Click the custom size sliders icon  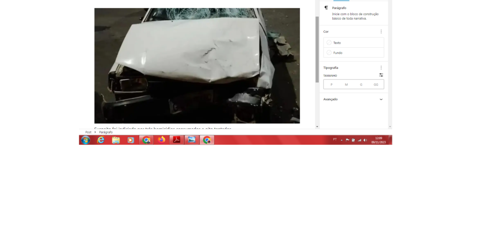pyautogui.click(x=381, y=75)
